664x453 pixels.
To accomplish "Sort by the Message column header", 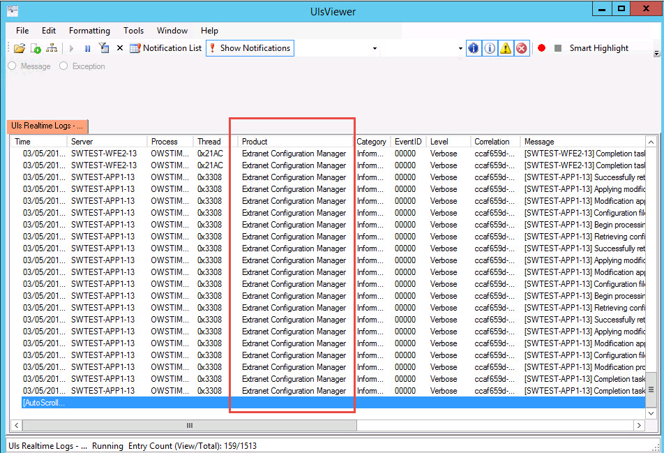I will tap(582, 142).
